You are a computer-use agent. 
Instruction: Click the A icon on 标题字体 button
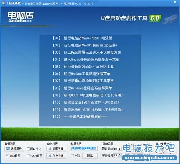pos(50,149)
